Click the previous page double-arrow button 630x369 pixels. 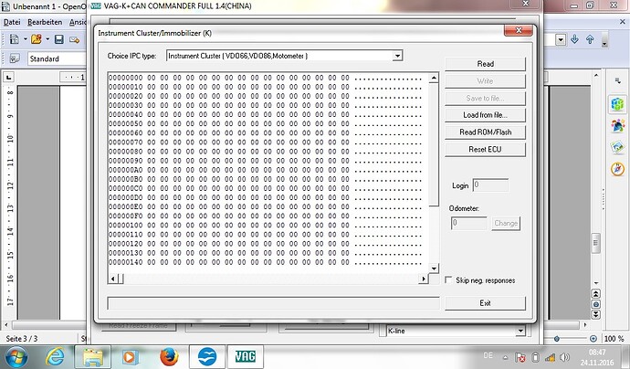[596, 293]
